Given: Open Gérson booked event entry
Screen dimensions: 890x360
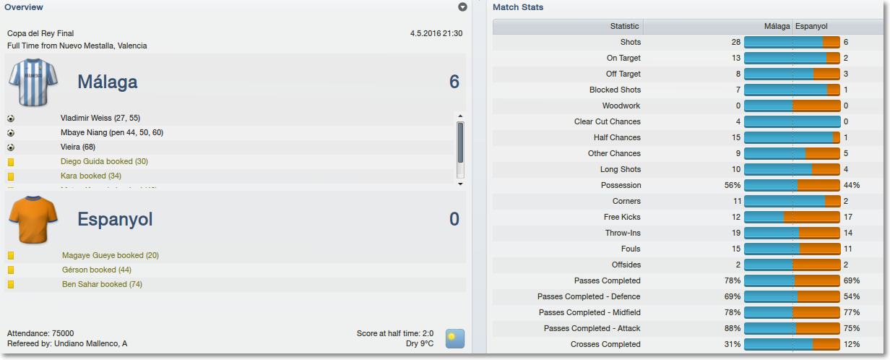Looking at the screenshot, I should (x=97, y=270).
